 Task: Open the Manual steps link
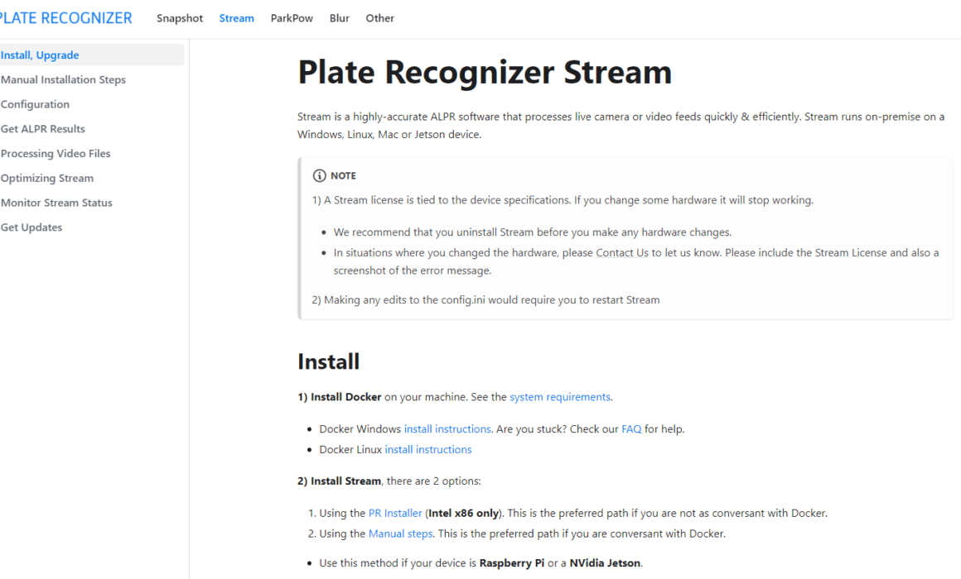pyautogui.click(x=400, y=534)
